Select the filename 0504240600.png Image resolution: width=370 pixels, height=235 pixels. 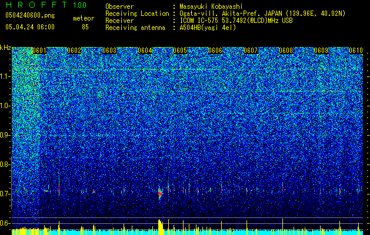pos(30,15)
